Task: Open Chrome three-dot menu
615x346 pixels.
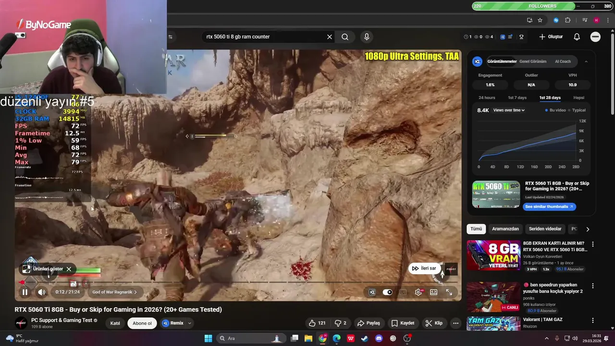Action: [608, 20]
